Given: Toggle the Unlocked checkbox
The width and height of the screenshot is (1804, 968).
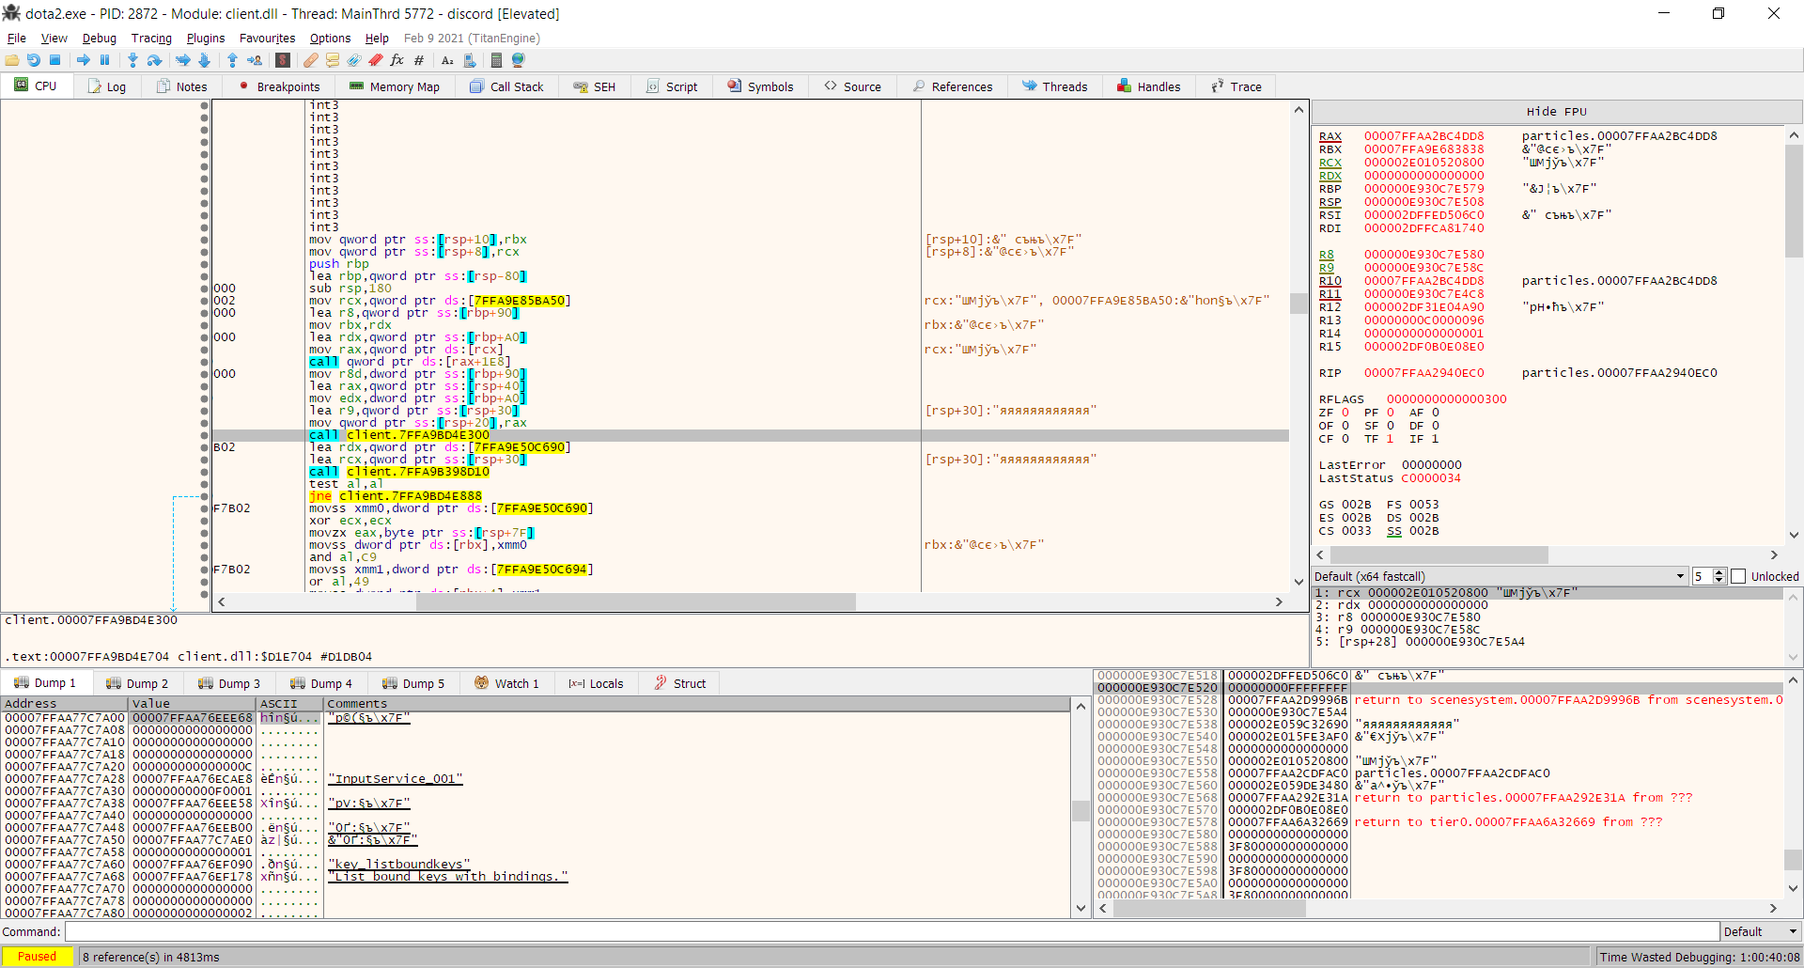Looking at the screenshot, I should coord(1738,576).
